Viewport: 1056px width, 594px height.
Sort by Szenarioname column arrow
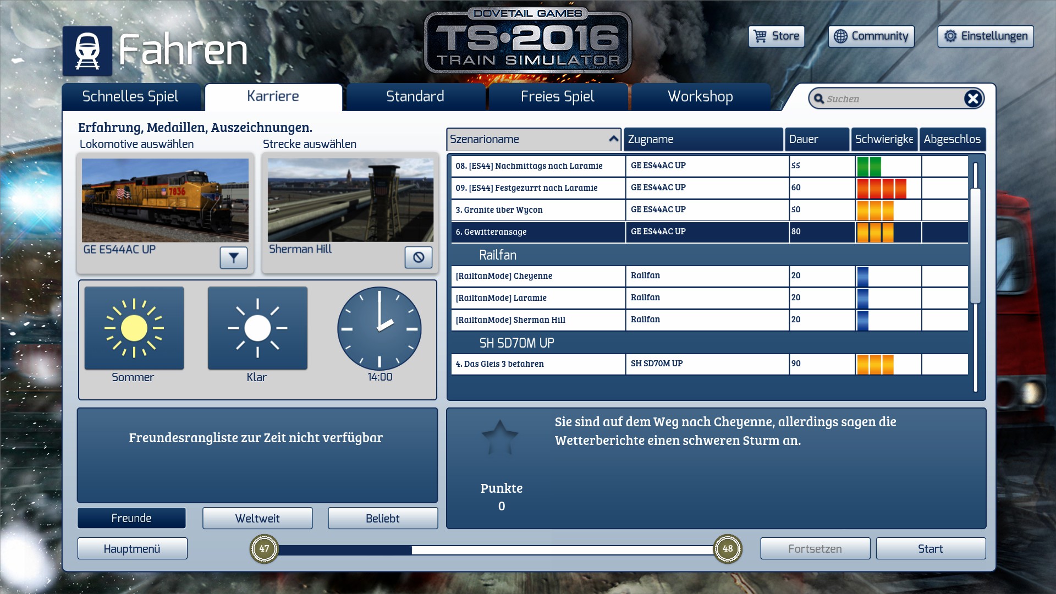pos(613,139)
